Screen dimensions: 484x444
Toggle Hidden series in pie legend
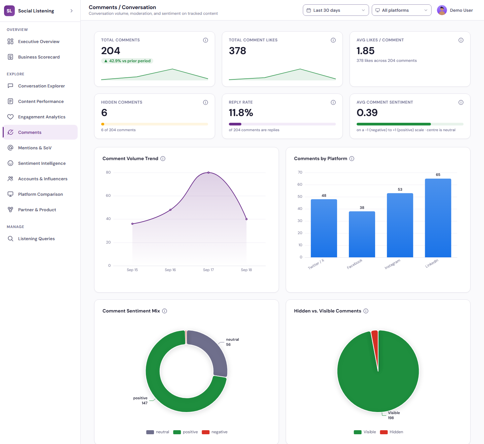pos(391,432)
